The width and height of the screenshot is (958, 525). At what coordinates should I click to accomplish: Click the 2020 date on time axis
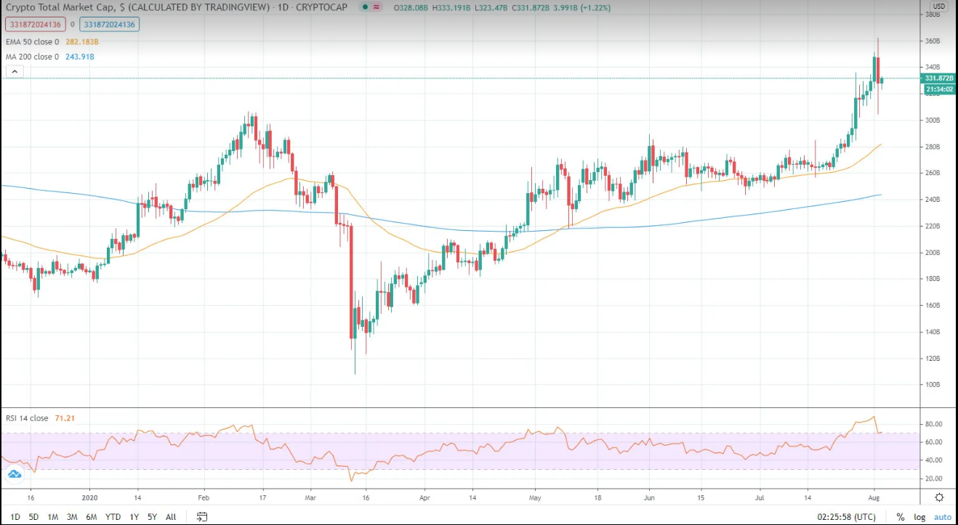(89, 498)
